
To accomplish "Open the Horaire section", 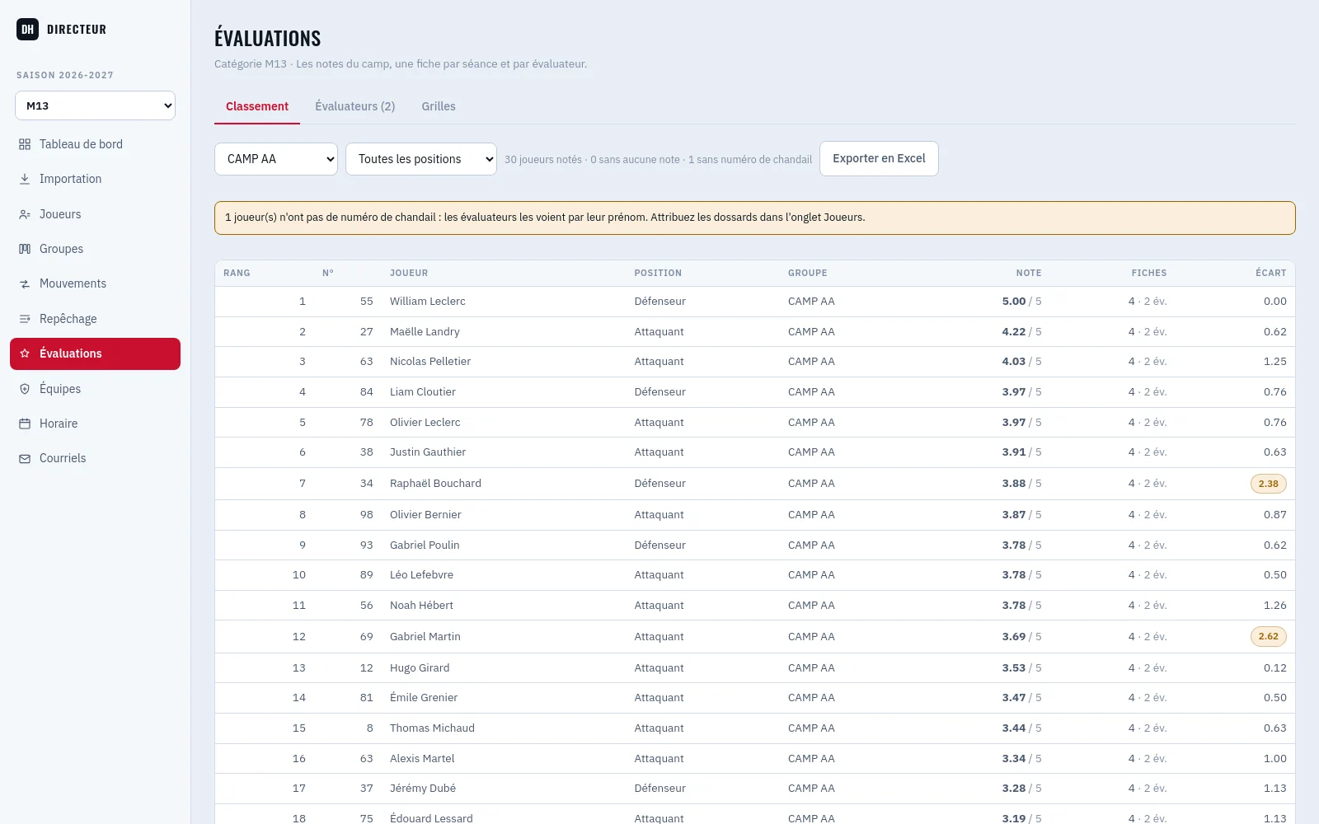I will 95,424.
